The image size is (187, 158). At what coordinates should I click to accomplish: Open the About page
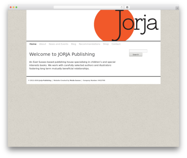43,44
